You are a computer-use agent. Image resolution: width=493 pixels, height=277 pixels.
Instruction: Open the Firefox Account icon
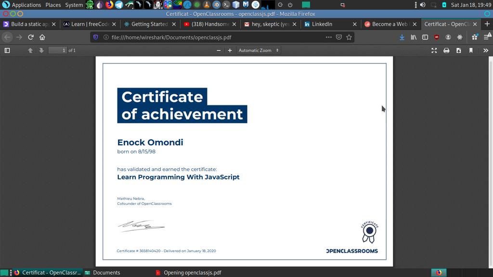[x=448, y=37]
